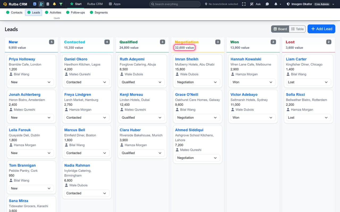Open Activities quick link
Screen dimensions: 340x212
click(x=53, y=12)
